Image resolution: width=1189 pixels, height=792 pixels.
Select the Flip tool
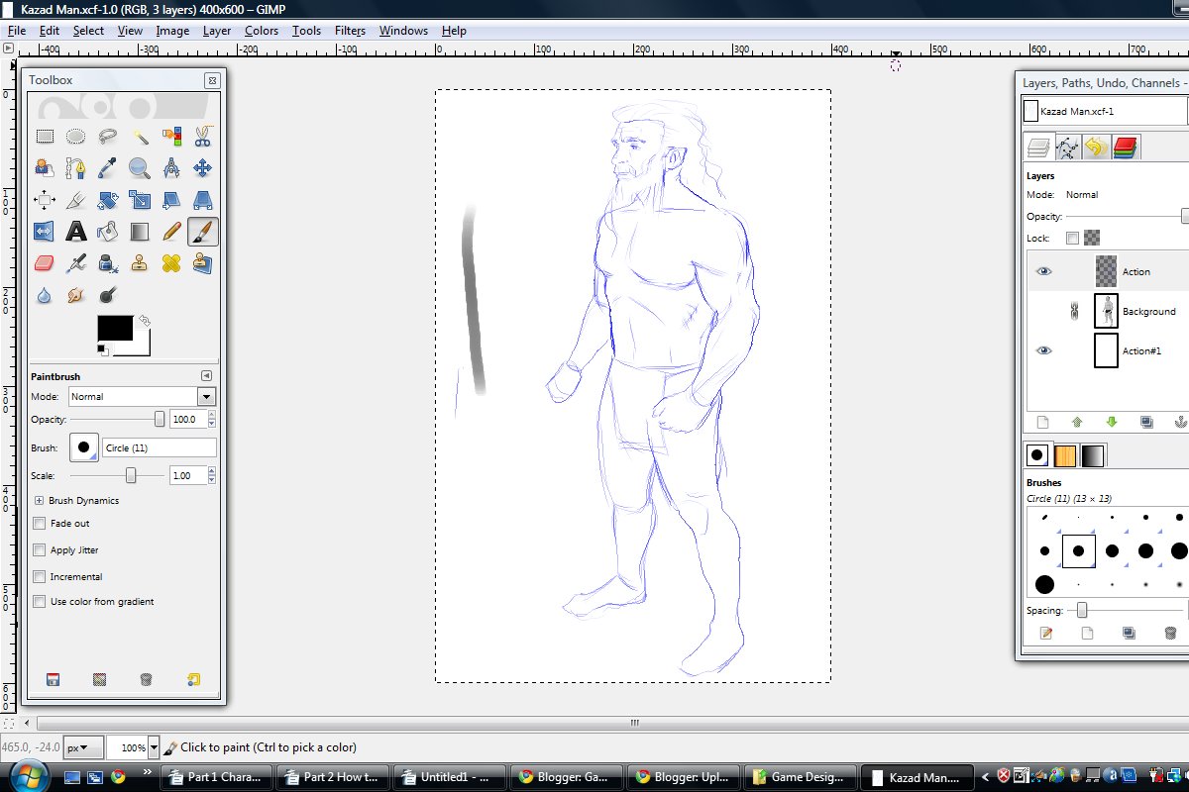click(45, 232)
